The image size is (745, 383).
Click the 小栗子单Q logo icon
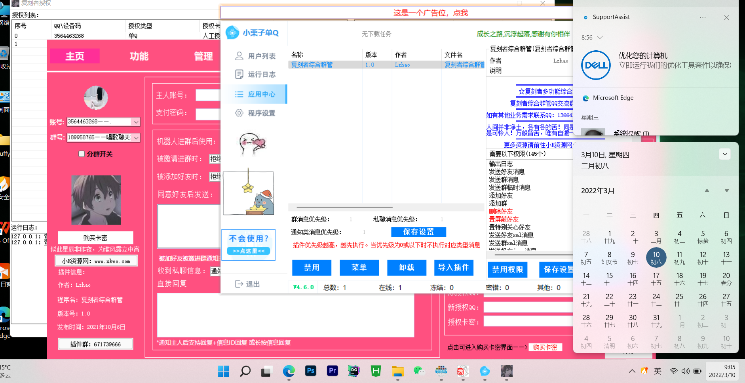(232, 33)
